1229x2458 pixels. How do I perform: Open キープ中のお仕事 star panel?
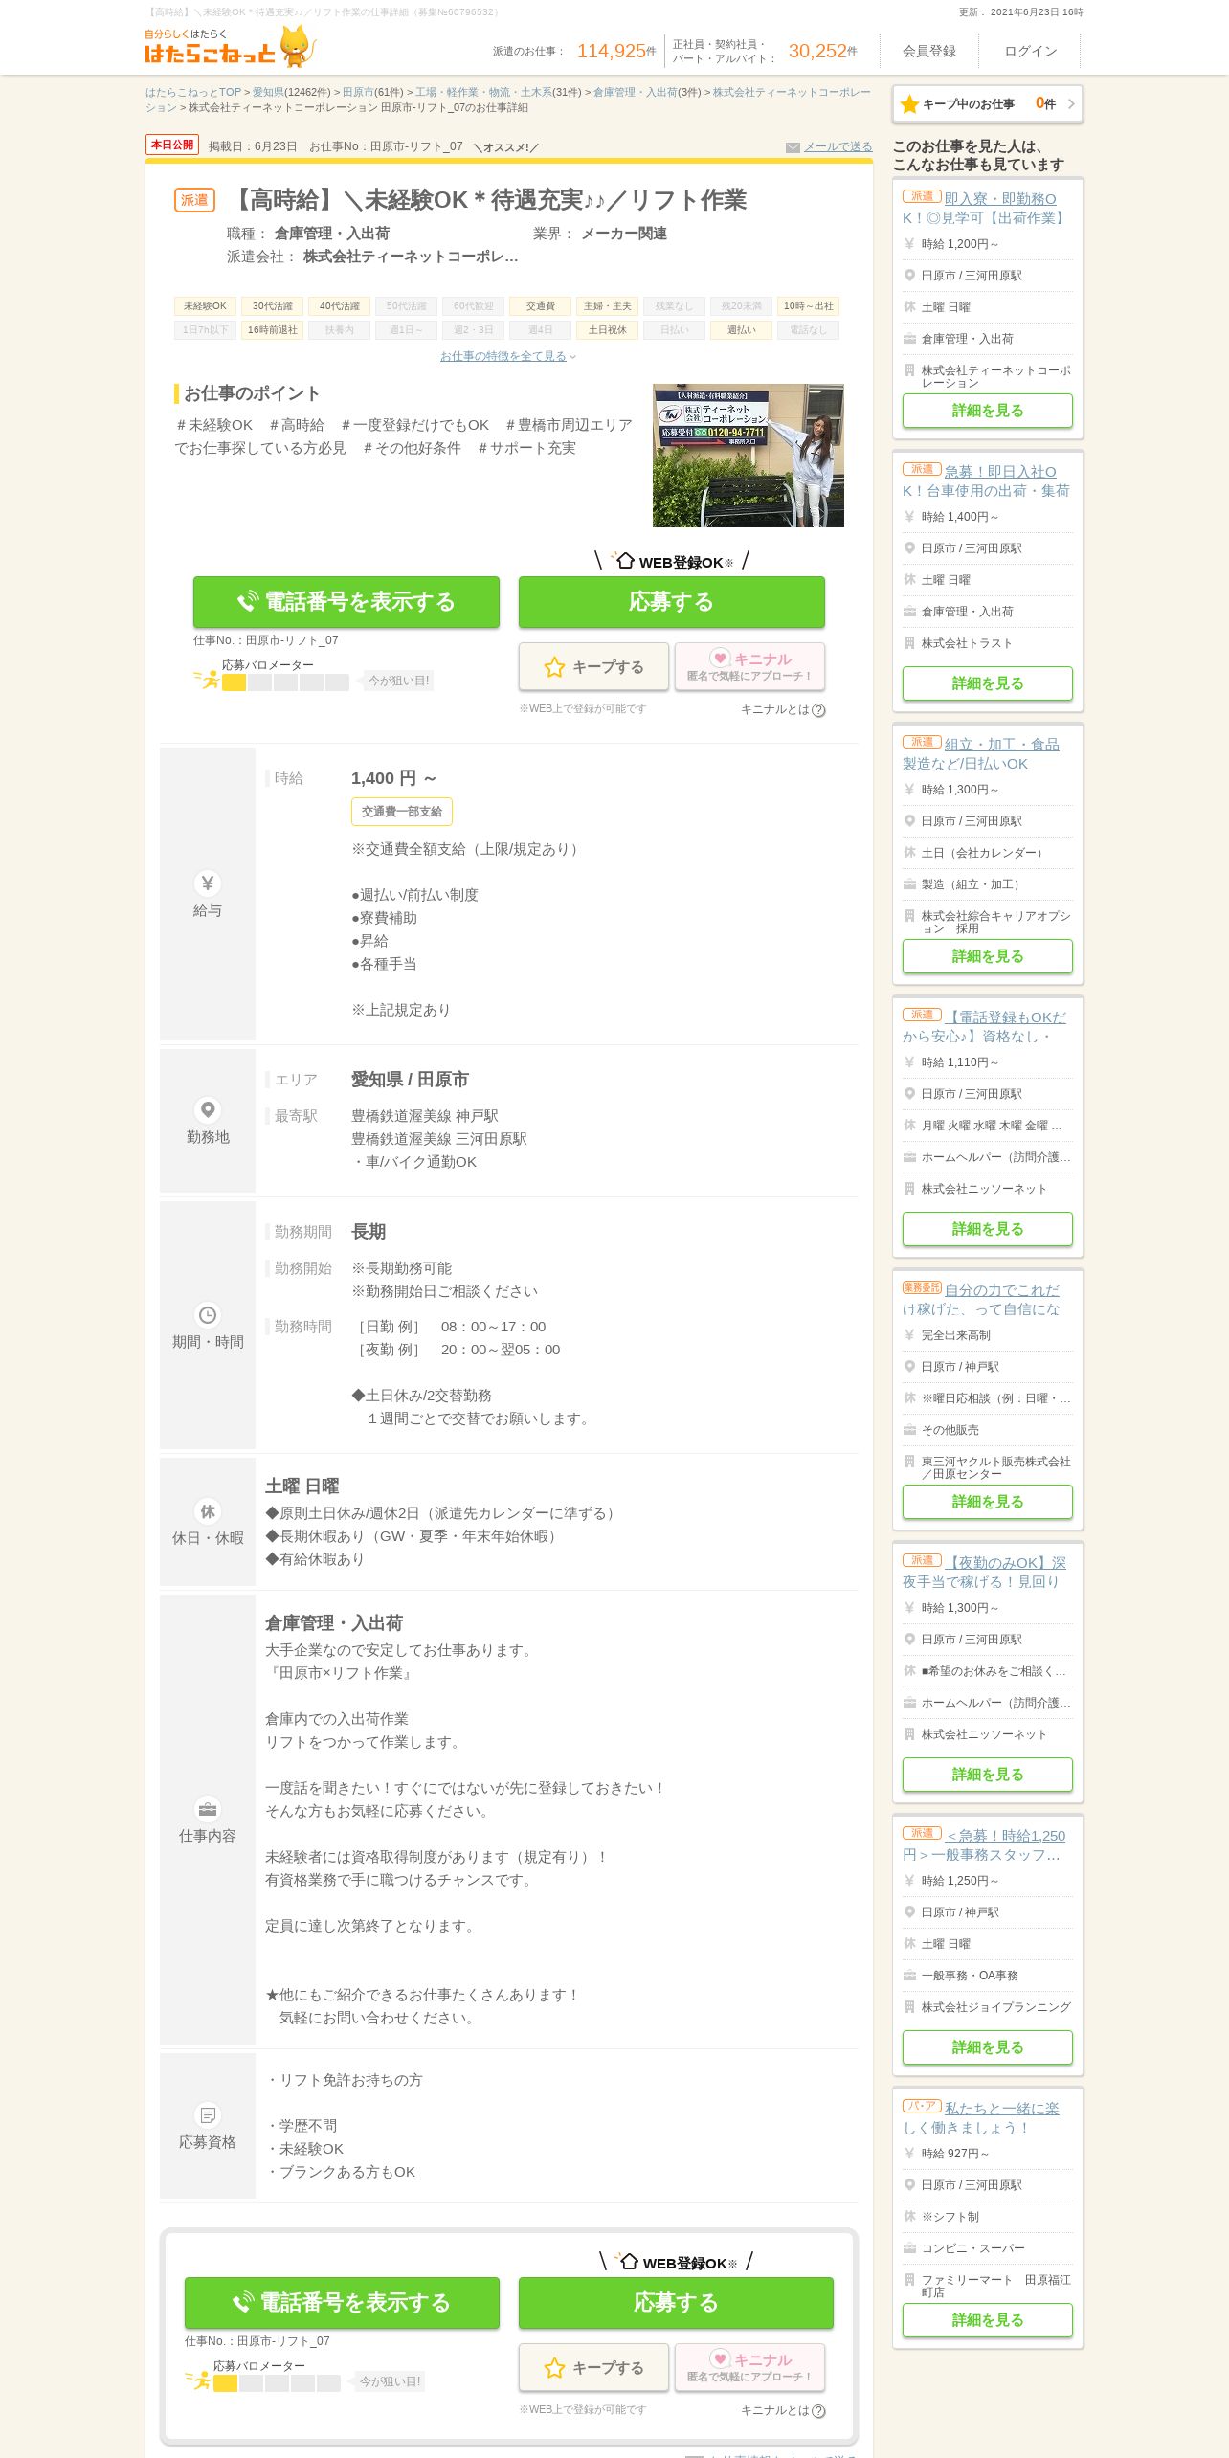[x=987, y=103]
